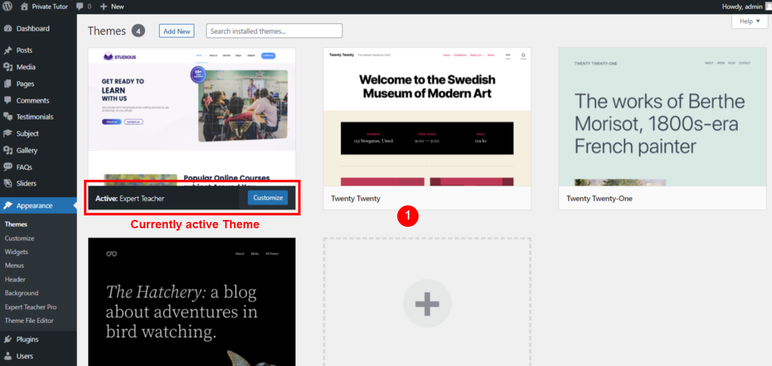Click the Posts pushpin icon
Image resolution: width=772 pixels, height=366 pixels.
pos(8,50)
